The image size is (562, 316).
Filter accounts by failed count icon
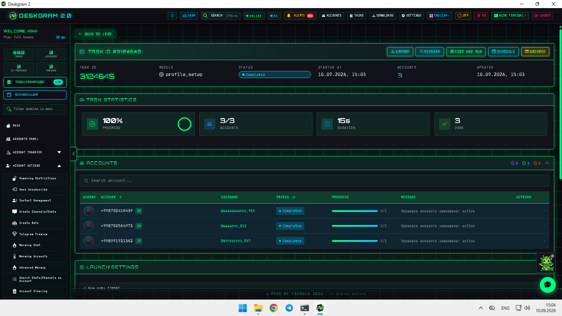click(537, 163)
